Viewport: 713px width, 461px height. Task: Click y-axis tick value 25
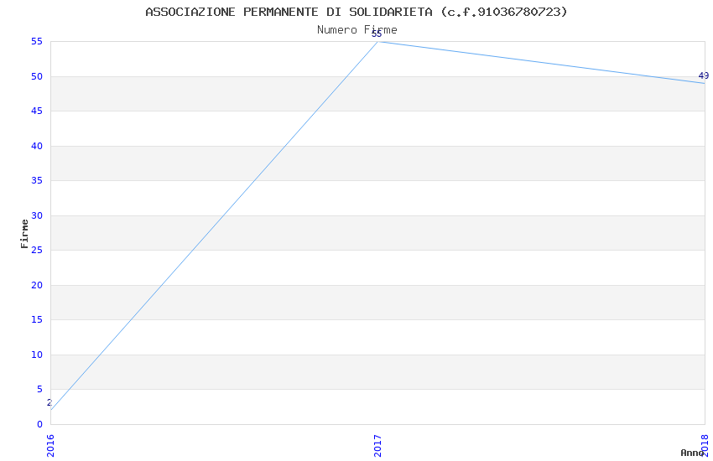(37, 250)
